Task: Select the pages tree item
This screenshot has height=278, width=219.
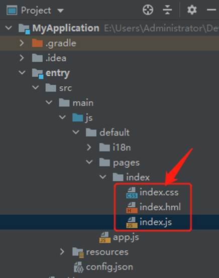Action: click(127, 163)
